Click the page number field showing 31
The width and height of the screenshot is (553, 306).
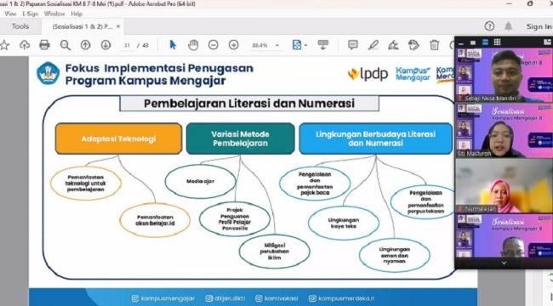coord(128,45)
